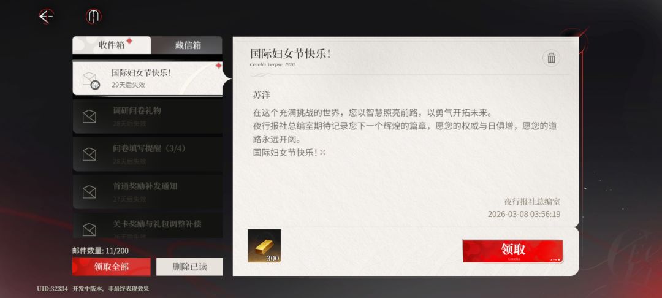Click the back arrow icon
Screen dimensions: 662x298
[46, 17]
